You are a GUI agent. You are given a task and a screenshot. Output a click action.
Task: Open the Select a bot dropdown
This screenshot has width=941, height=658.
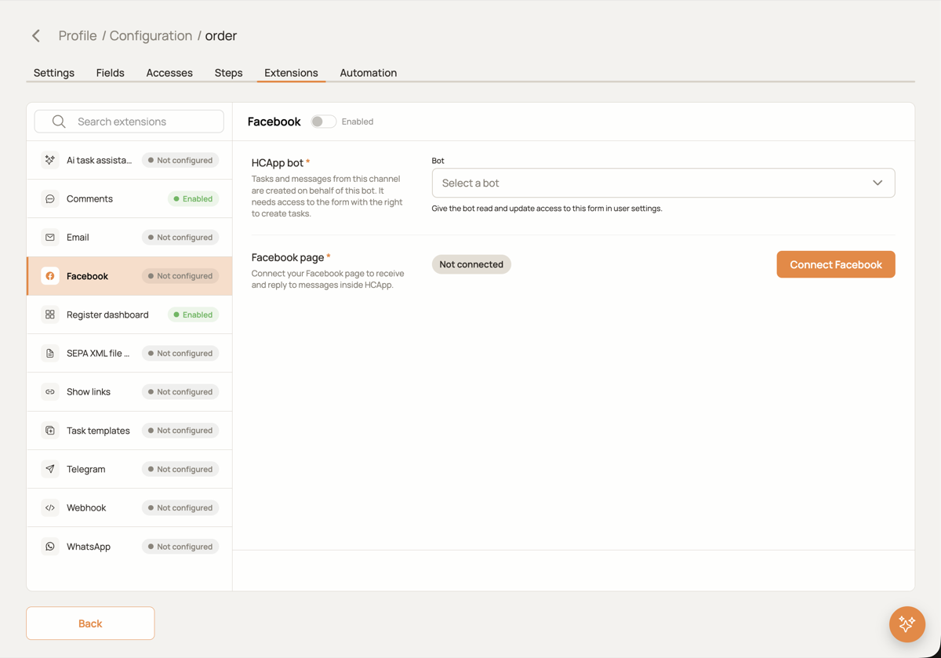point(663,183)
